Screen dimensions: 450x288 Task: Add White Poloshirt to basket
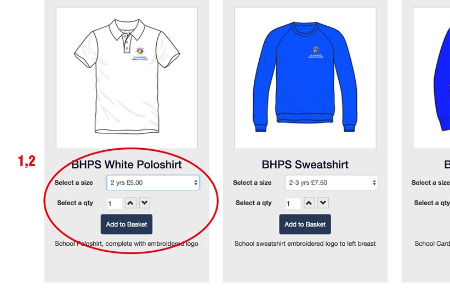click(127, 224)
